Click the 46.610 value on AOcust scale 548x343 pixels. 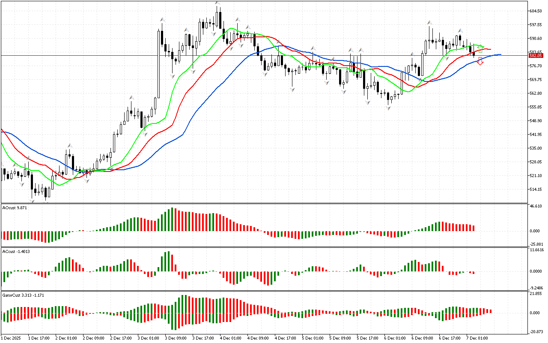536,206
